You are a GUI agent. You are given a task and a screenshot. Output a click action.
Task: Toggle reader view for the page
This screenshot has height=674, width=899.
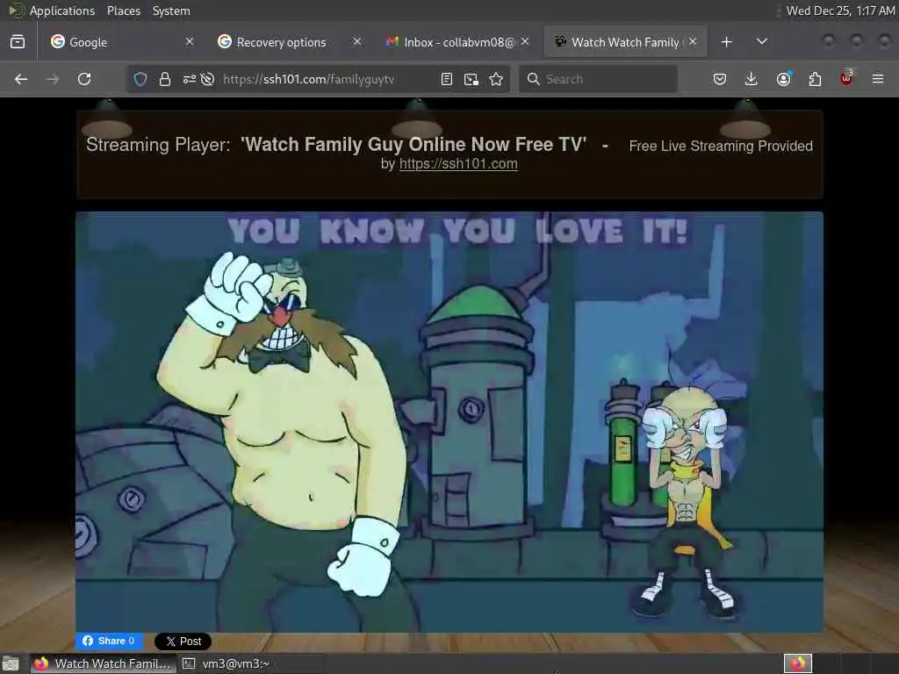pos(447,79)
